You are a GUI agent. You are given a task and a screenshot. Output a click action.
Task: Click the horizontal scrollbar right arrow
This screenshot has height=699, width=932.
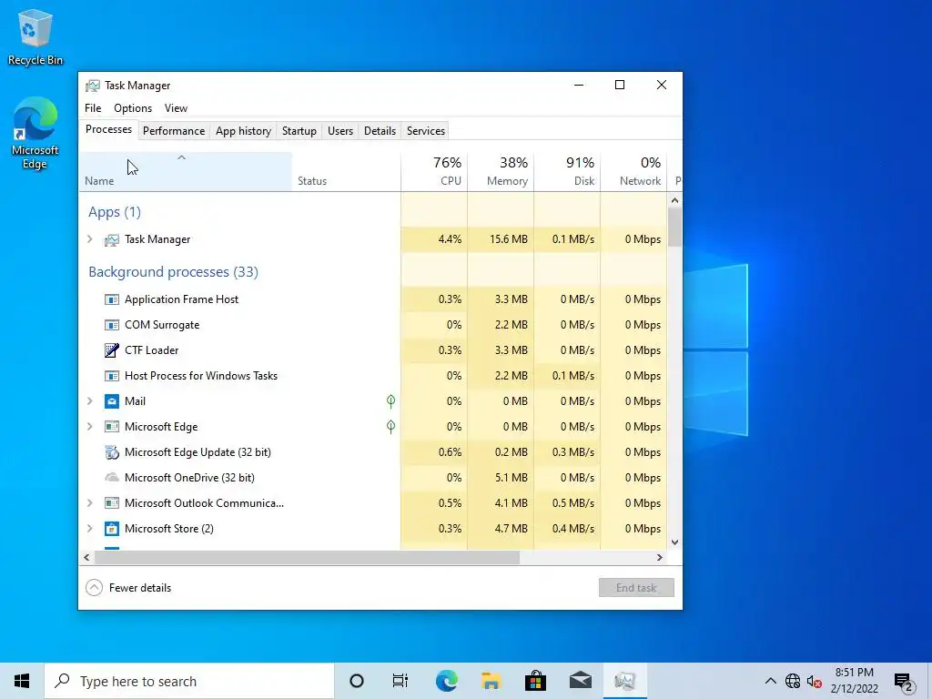[x=659, y=558]
